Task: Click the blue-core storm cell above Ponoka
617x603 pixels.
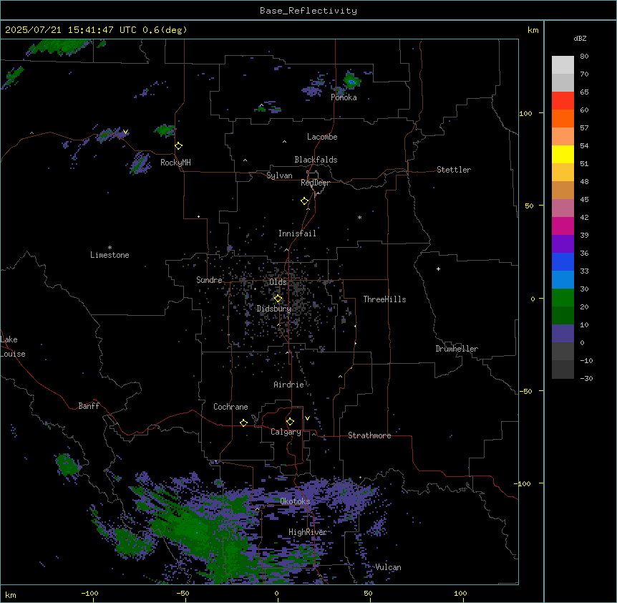Action: point(351,82)
